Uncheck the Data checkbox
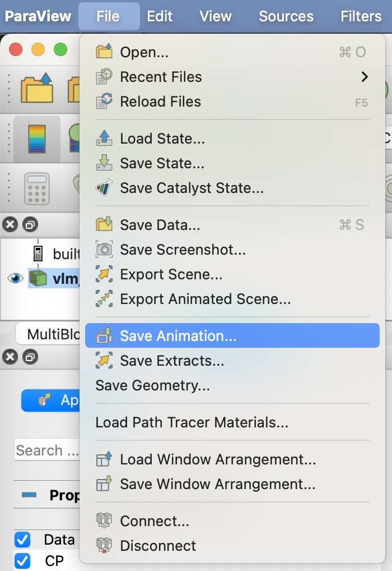Image resolution: width=392 pixels, height=571 pixels. coord(22,540)
